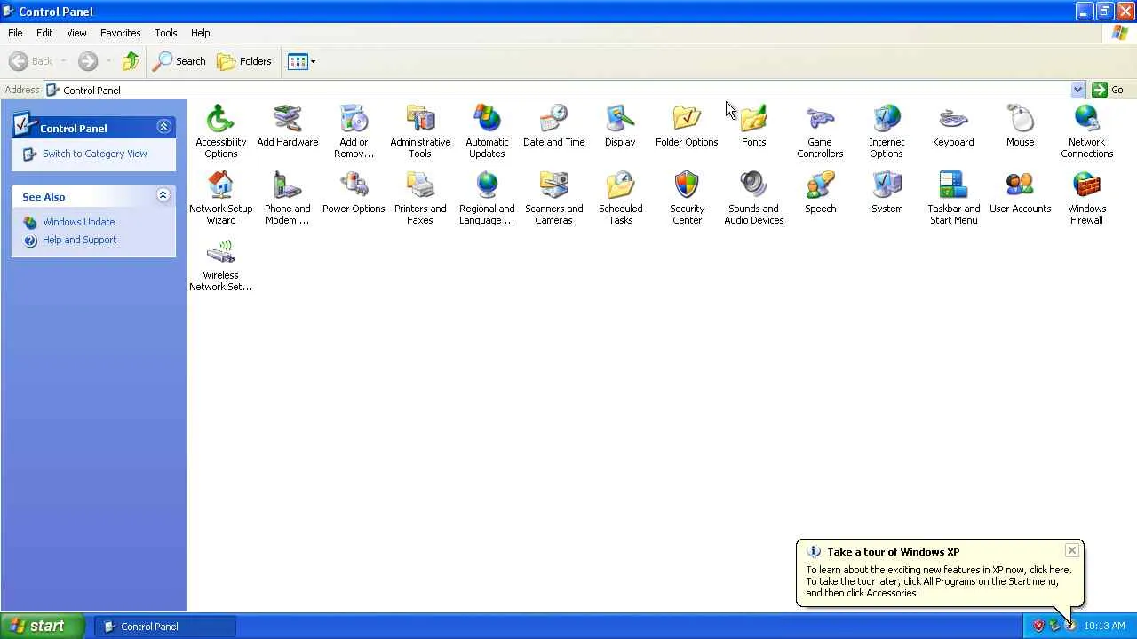The height and width of the screenshot is (639, 1137).
Task: Open Accessibility Options applet
Action: point(220,130)
